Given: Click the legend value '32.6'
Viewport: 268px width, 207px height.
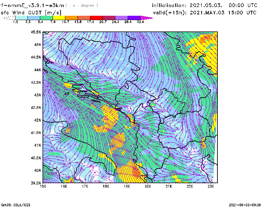Looking at the screenshot, I should pyautogui.click(x=140, y=22).
